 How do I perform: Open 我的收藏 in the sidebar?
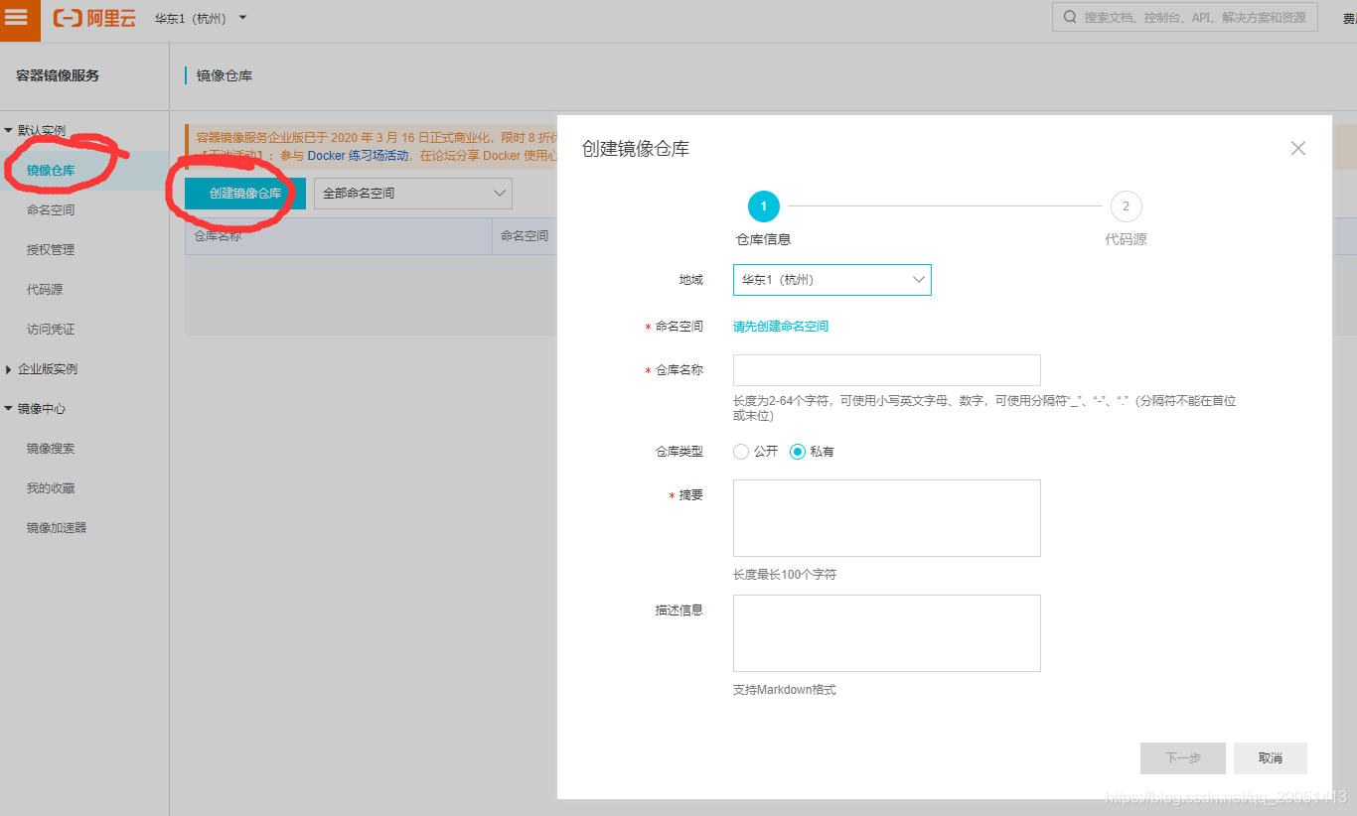pos(51,488)
